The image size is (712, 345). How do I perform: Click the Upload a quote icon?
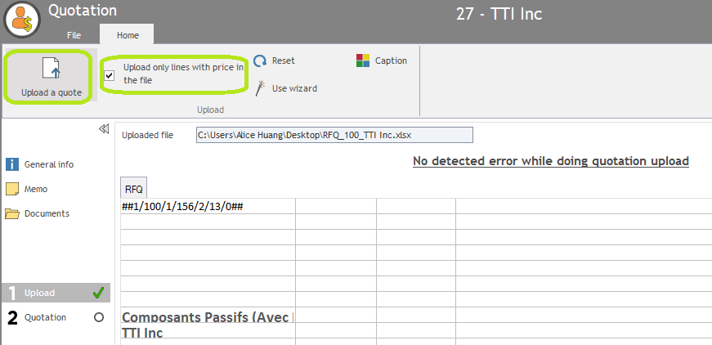coord(51,69)
